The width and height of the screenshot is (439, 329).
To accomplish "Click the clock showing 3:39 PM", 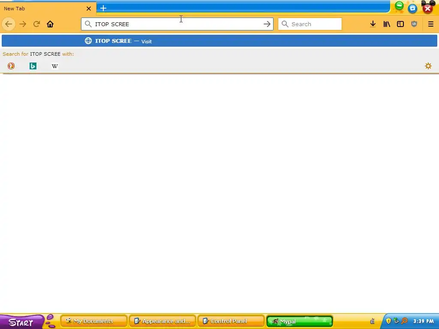I will pos(424,321).
